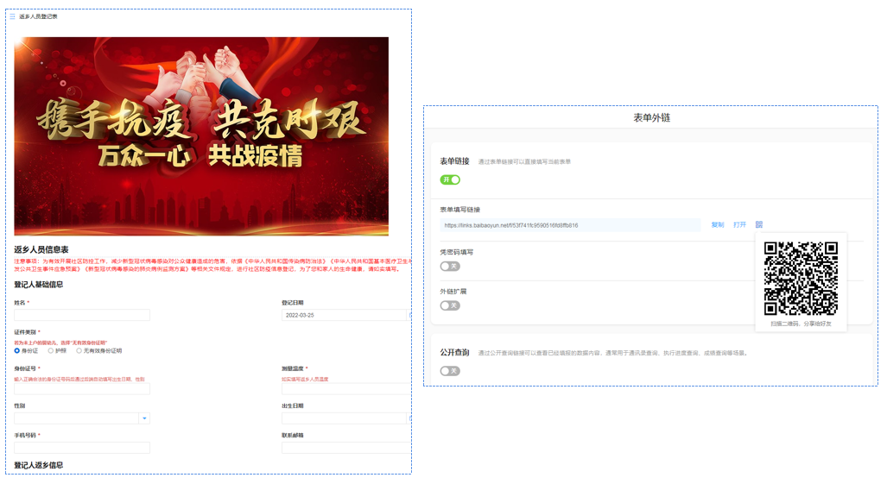Click the 姓名 input field
Viewport: 887px width, 484px height.
point(82,316)
